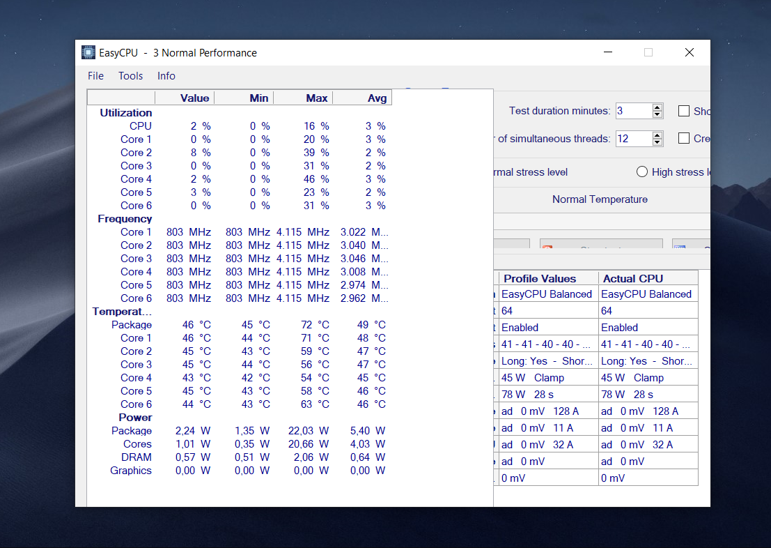Open the Tools menu
Screen dimensions: 771x548
[x=130, y=76]
